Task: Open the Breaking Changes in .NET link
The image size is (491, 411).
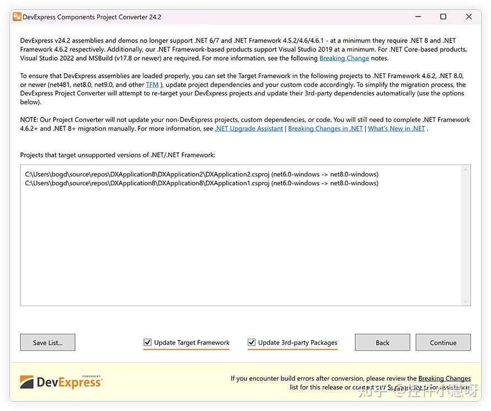Action: 325,128
